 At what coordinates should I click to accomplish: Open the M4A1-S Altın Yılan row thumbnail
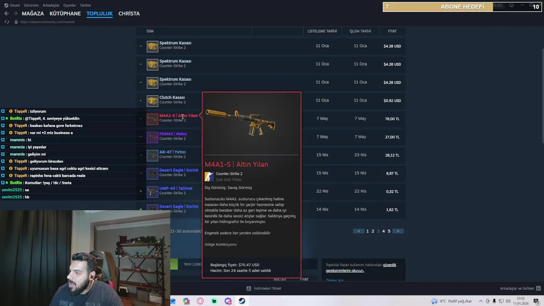[x=152, y=119]
